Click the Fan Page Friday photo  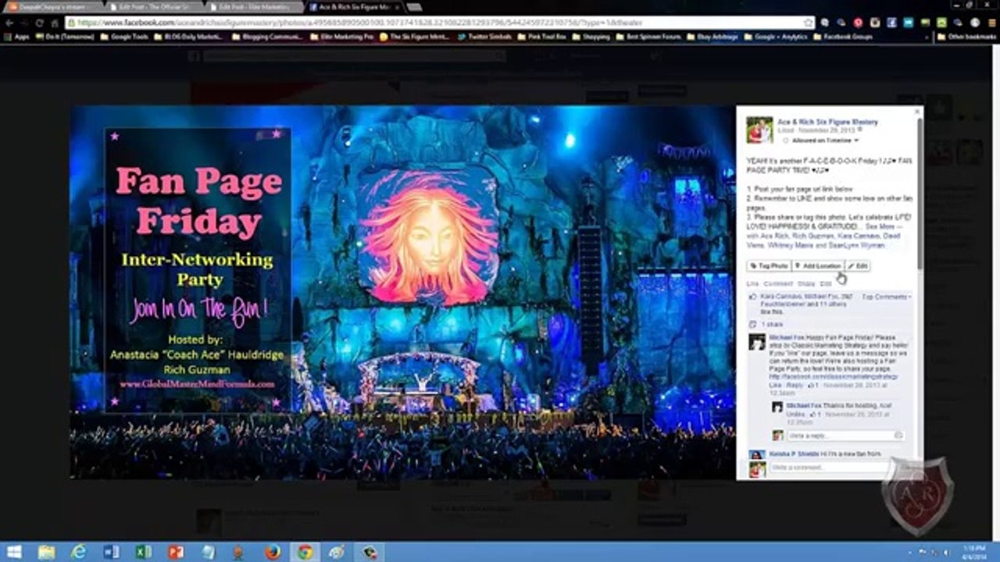402,292
